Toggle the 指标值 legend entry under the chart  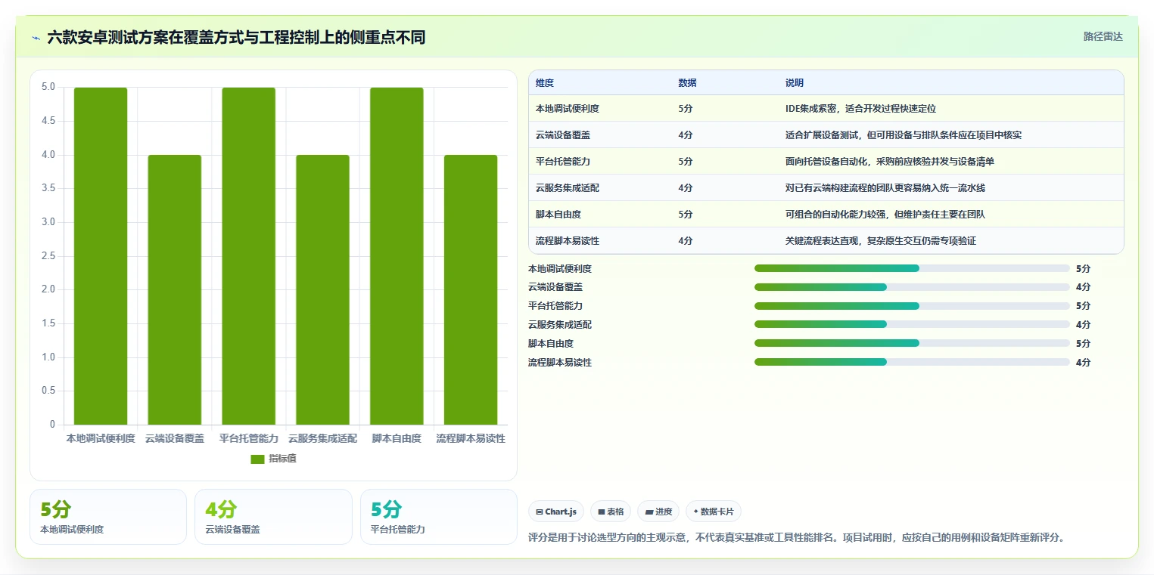(273, 459)
